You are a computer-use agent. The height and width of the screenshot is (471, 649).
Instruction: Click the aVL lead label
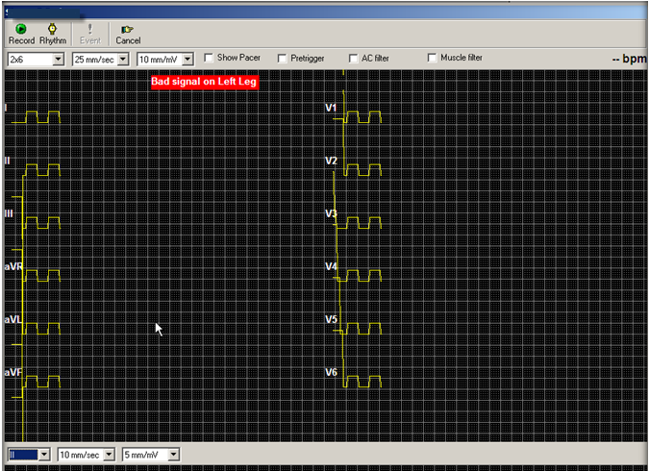[x=12, y=319]
